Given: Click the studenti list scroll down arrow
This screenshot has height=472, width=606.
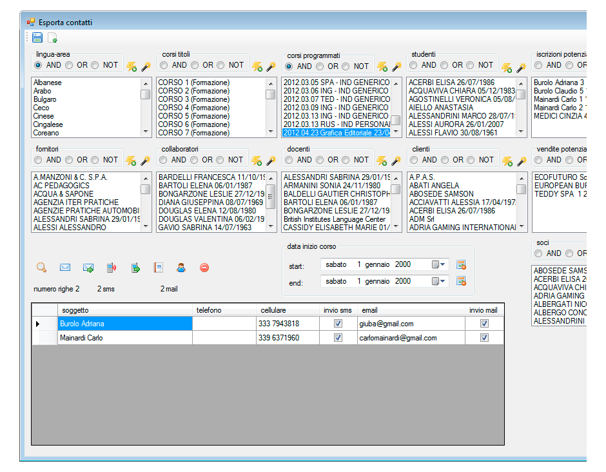Looking at the screenshot, I should 521,132.
